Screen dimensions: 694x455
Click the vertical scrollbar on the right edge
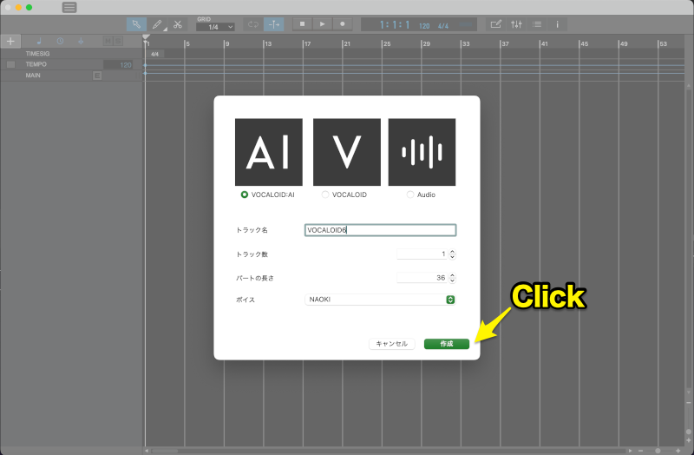[x=689, y=240]
